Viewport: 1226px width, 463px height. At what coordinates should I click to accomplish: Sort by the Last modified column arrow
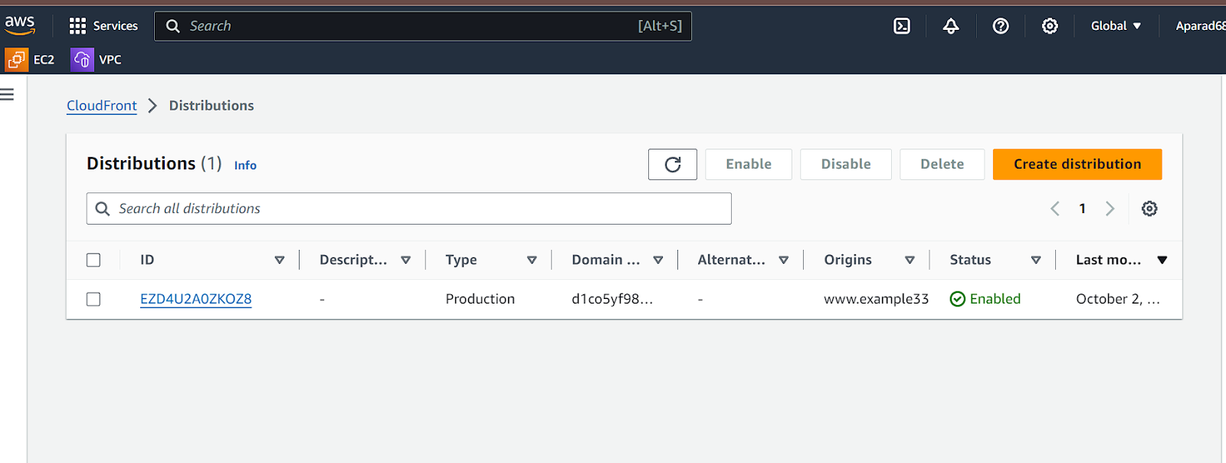(x=1162, y=260)
